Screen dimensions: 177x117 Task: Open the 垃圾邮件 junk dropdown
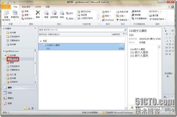(33, 18)
